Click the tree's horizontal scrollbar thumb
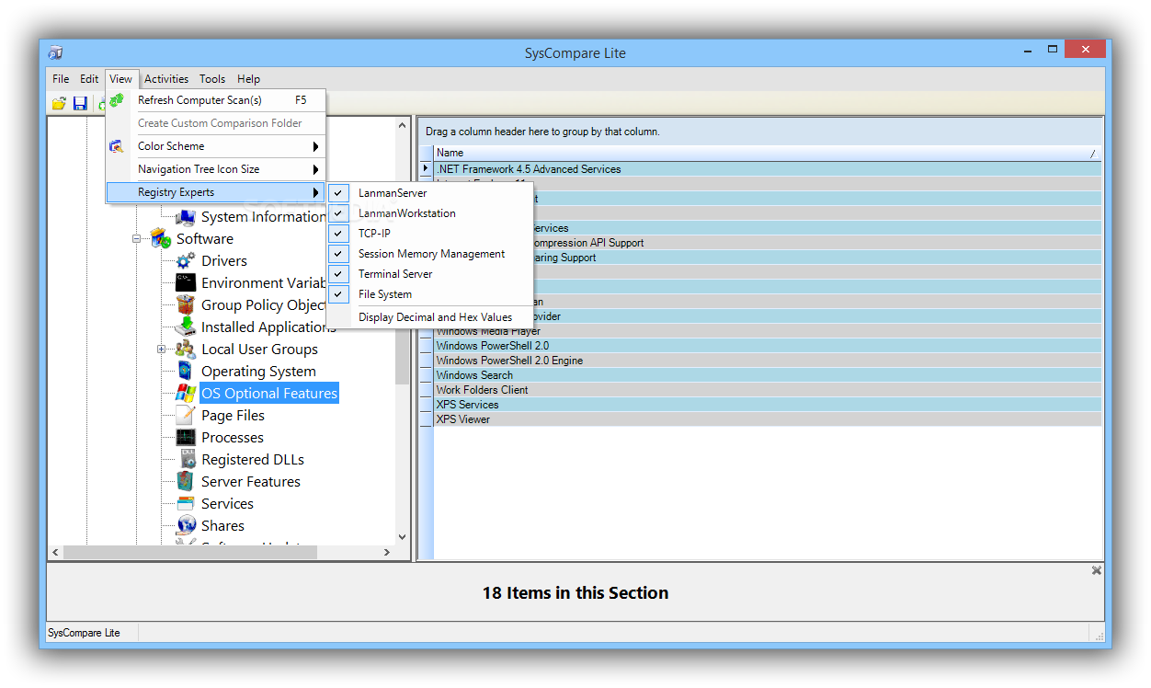 pyautogui.click(x=190, y=553)
